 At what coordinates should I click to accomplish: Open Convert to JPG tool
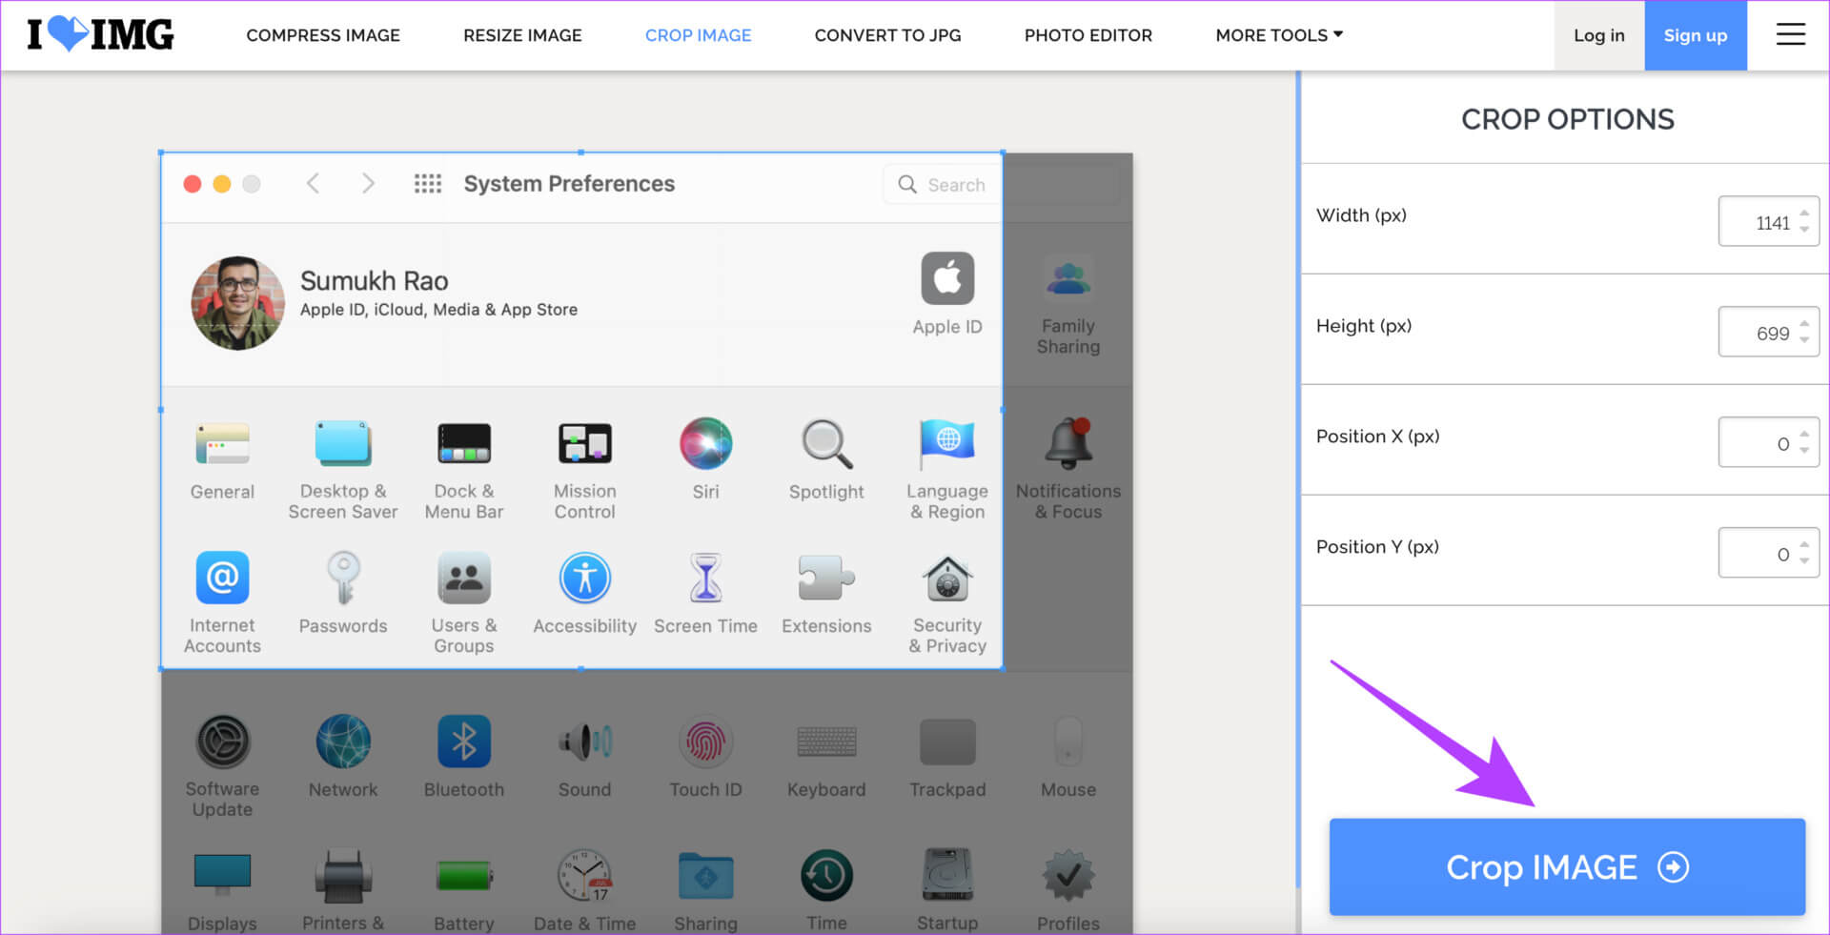(887, 35)
